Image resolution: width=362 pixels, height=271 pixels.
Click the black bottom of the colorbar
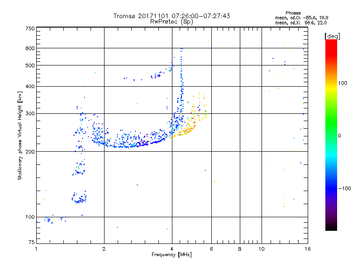(331, 227)
